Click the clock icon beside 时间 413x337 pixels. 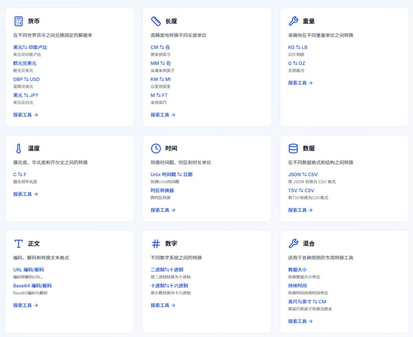pos(156,148)
